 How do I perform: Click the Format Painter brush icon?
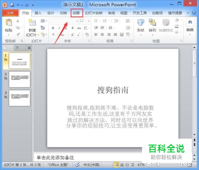(18, 34)
